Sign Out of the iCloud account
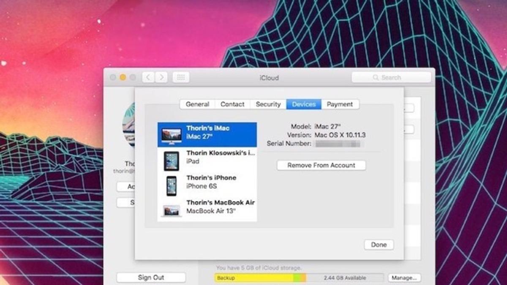 coord(151,277)
